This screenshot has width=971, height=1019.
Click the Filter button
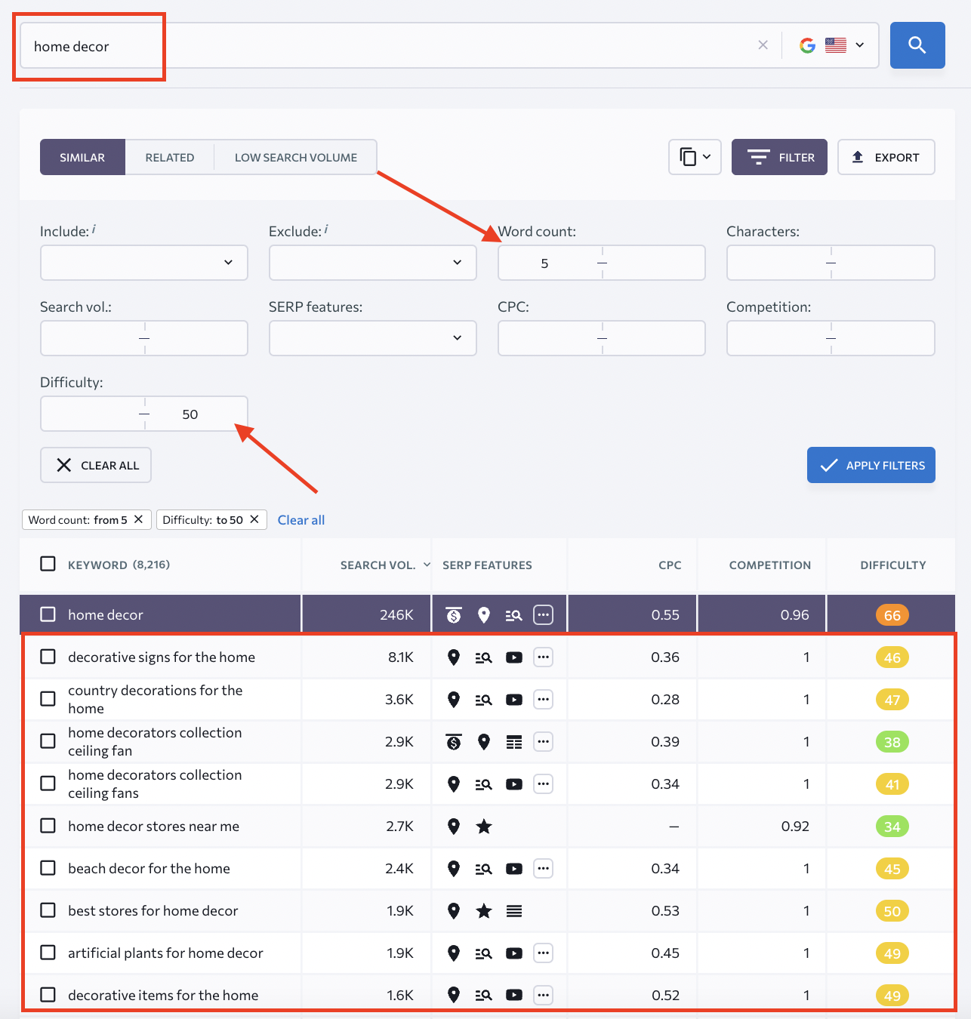pyautogui.click(x=779, y=157)
